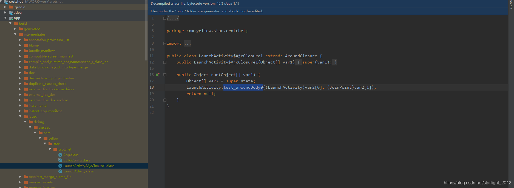
Task: Select the bundle_manifest folder
Action: coord(42,51)
